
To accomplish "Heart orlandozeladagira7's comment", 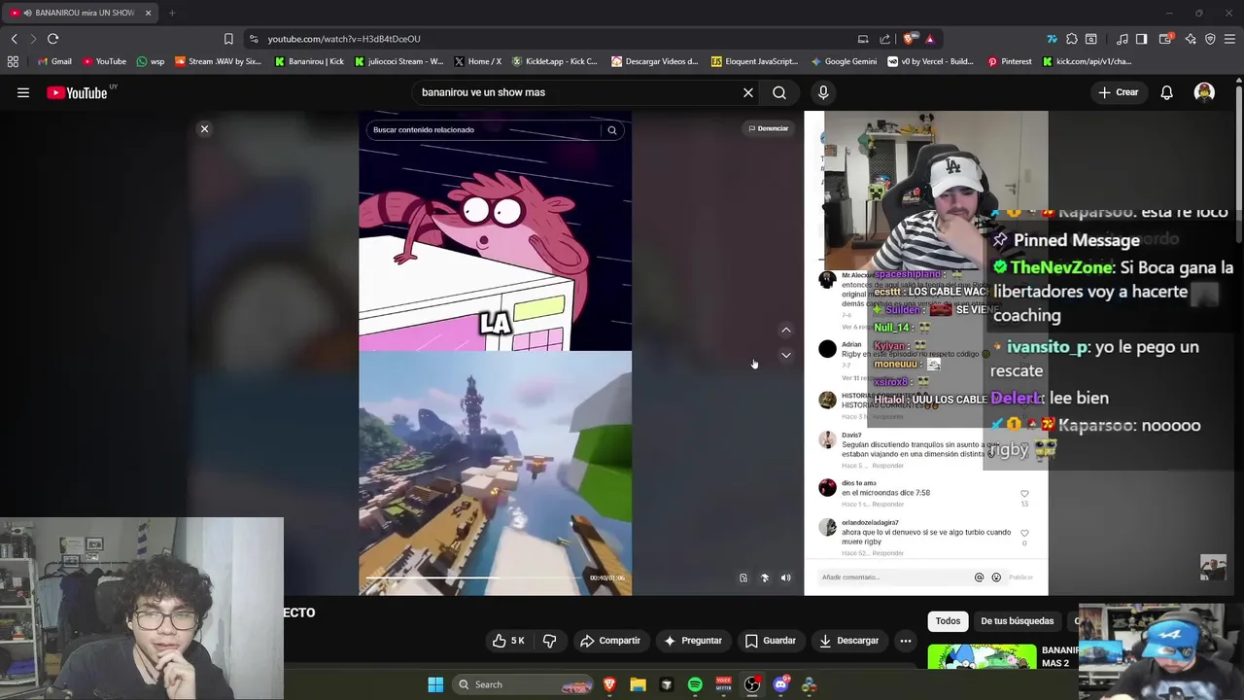I will point(1024,533).
